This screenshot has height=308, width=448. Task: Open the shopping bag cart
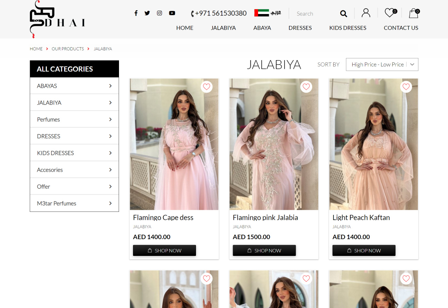point(414,13)
